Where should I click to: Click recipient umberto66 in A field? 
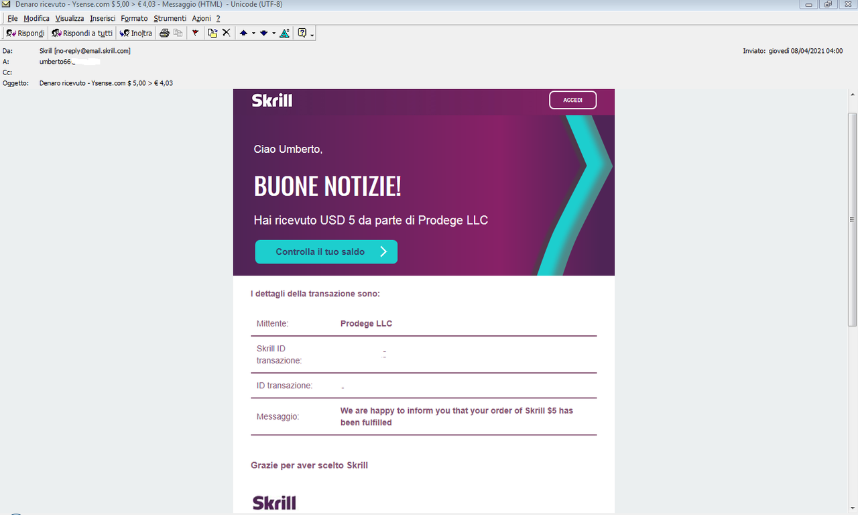click(x=56, y=62)
